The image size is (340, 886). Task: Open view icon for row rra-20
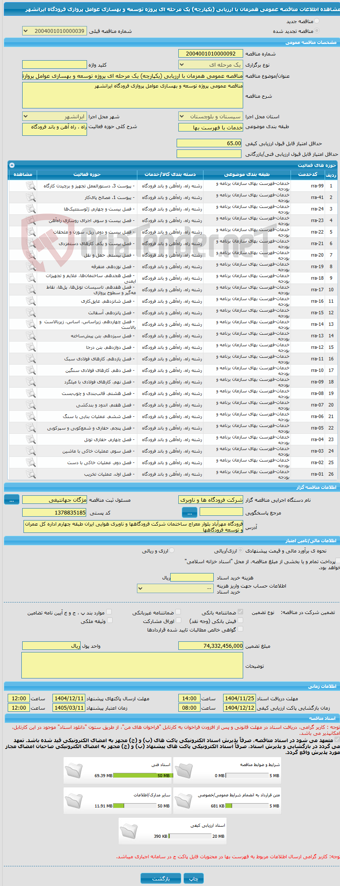(31, 255)
